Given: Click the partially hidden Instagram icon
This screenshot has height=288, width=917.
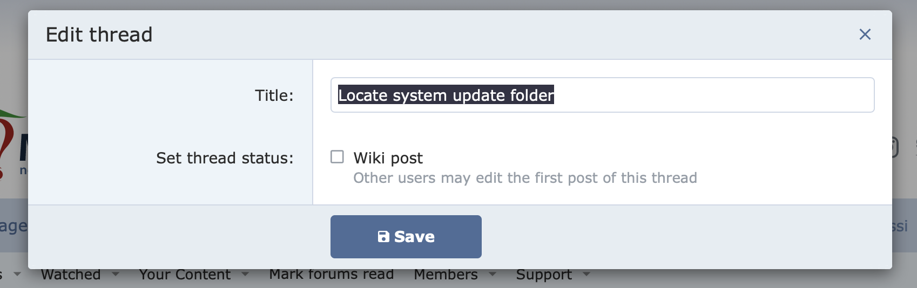Looking at the screenshot, I should [895, 147].
